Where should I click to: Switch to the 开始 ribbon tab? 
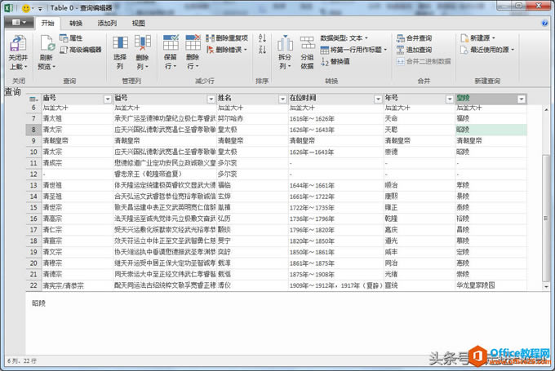pos(47,24)
